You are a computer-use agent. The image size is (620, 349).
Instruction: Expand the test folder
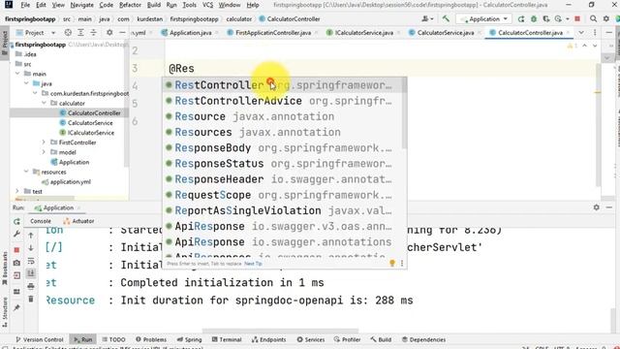pos(17,191)
